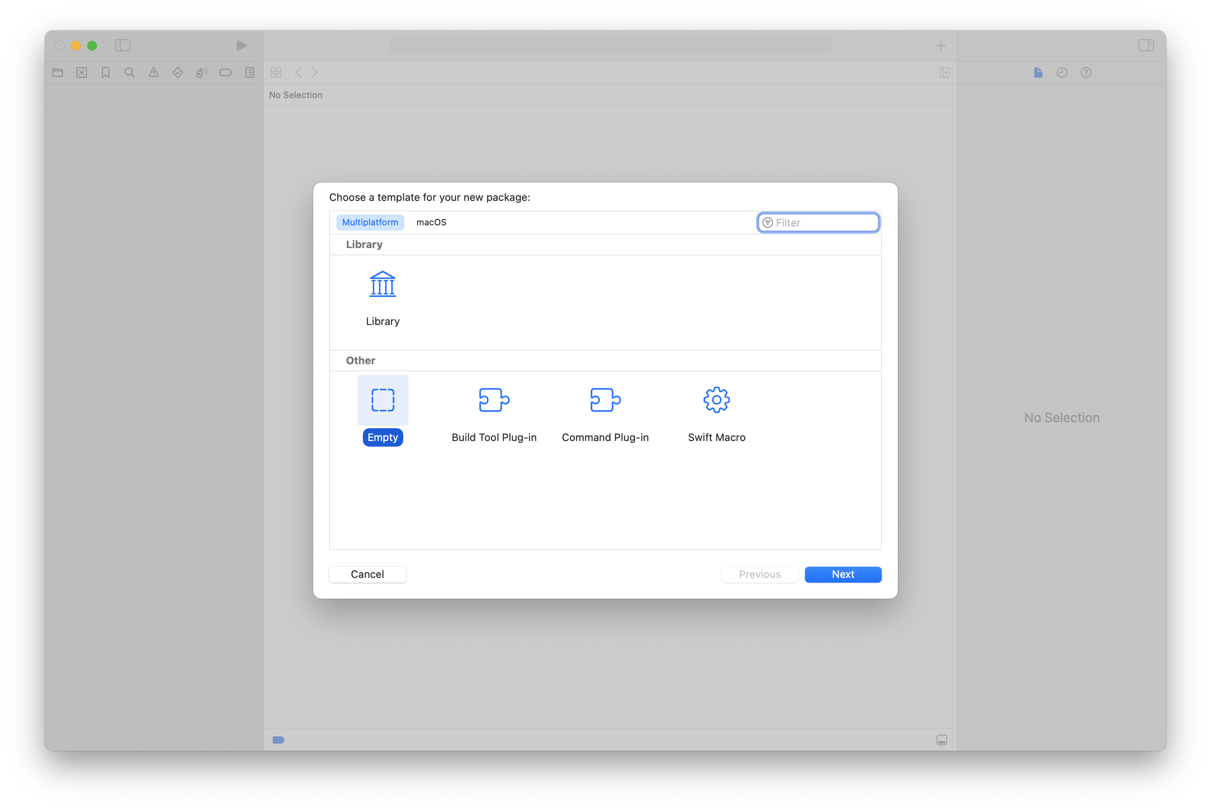Screen dimensions: 1211x810
Task: Show the Quick Help inspector
Action: (x=1086, y=72)
